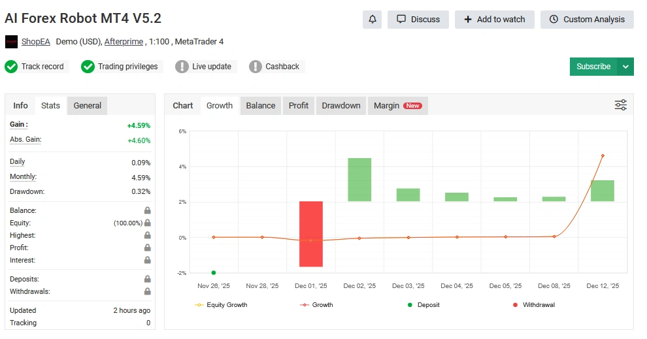Click the Live update warning icon

(x=182, y=67)
